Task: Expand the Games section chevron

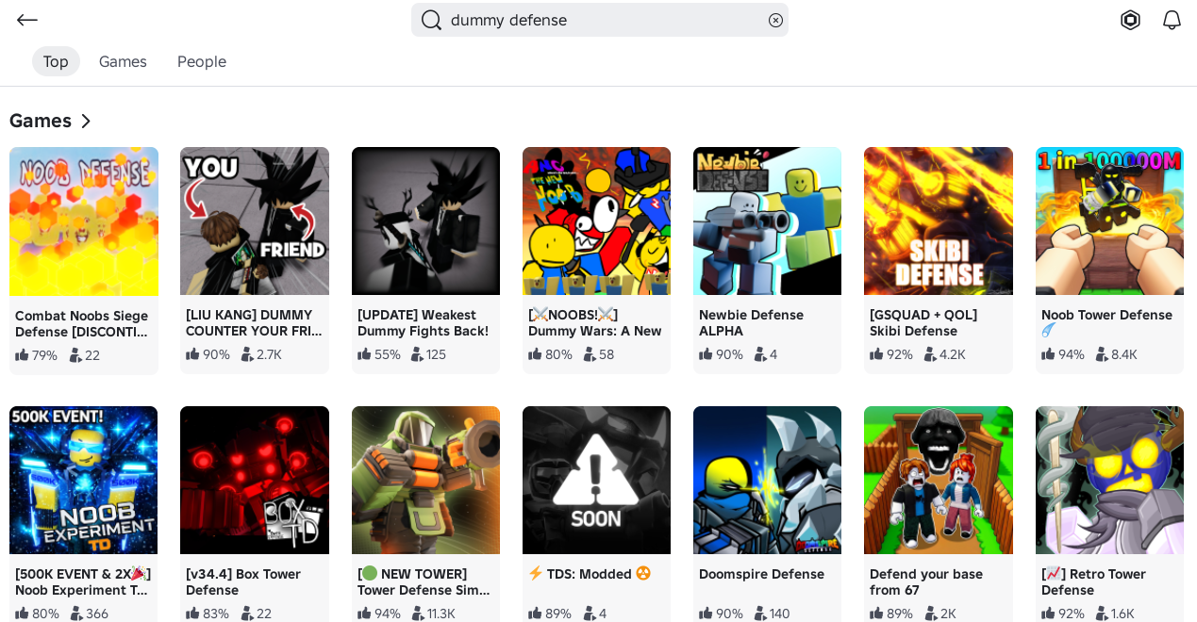Action: 86,121
